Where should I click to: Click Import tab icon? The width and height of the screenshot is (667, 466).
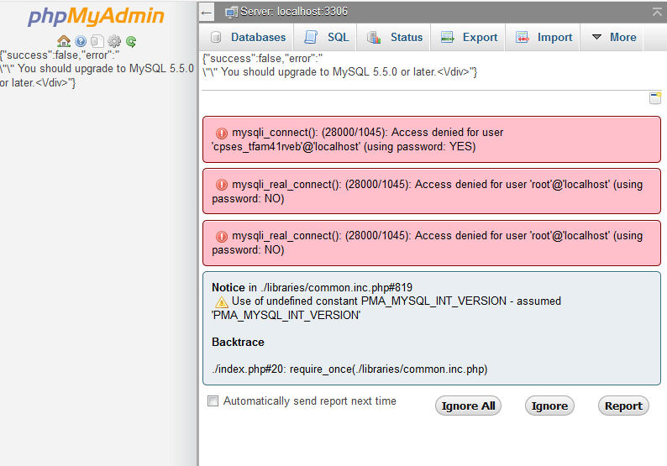point(522,38)
